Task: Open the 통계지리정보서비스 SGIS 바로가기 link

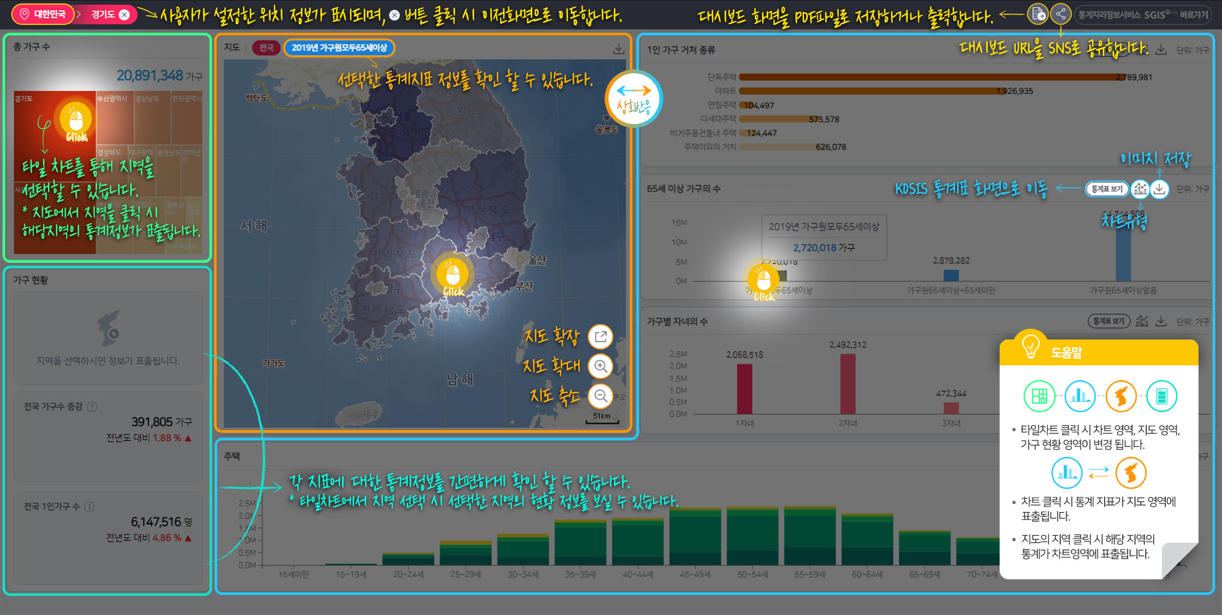Action: click(1143, 15)
